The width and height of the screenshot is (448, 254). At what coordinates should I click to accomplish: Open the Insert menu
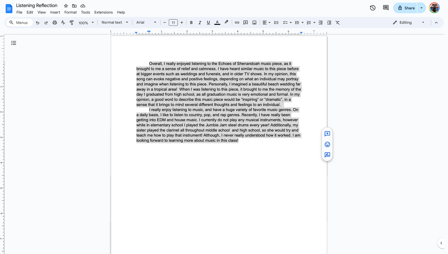click(55, 12)
